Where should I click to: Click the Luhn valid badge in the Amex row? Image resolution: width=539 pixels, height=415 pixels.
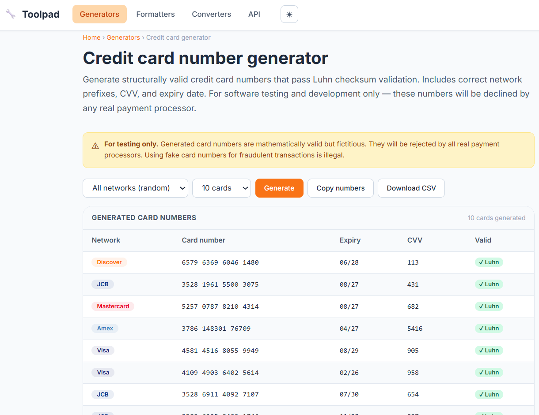[489, 329]
